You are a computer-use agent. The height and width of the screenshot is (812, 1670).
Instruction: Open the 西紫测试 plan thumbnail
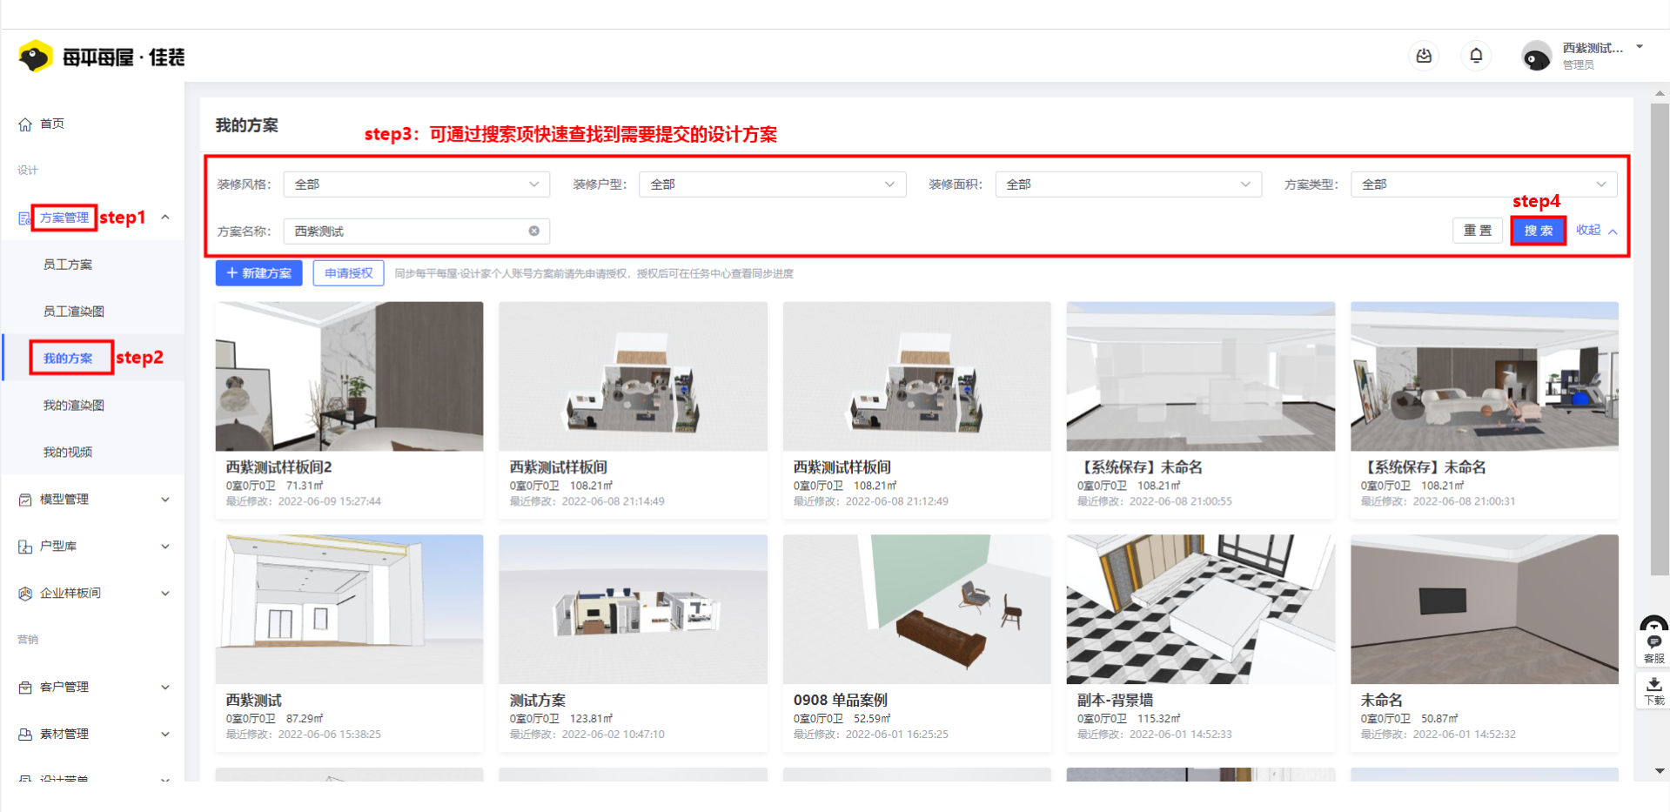[x=349, y=609]
